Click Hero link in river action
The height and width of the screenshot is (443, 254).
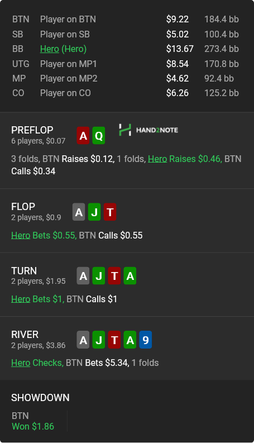click(21, 363)
